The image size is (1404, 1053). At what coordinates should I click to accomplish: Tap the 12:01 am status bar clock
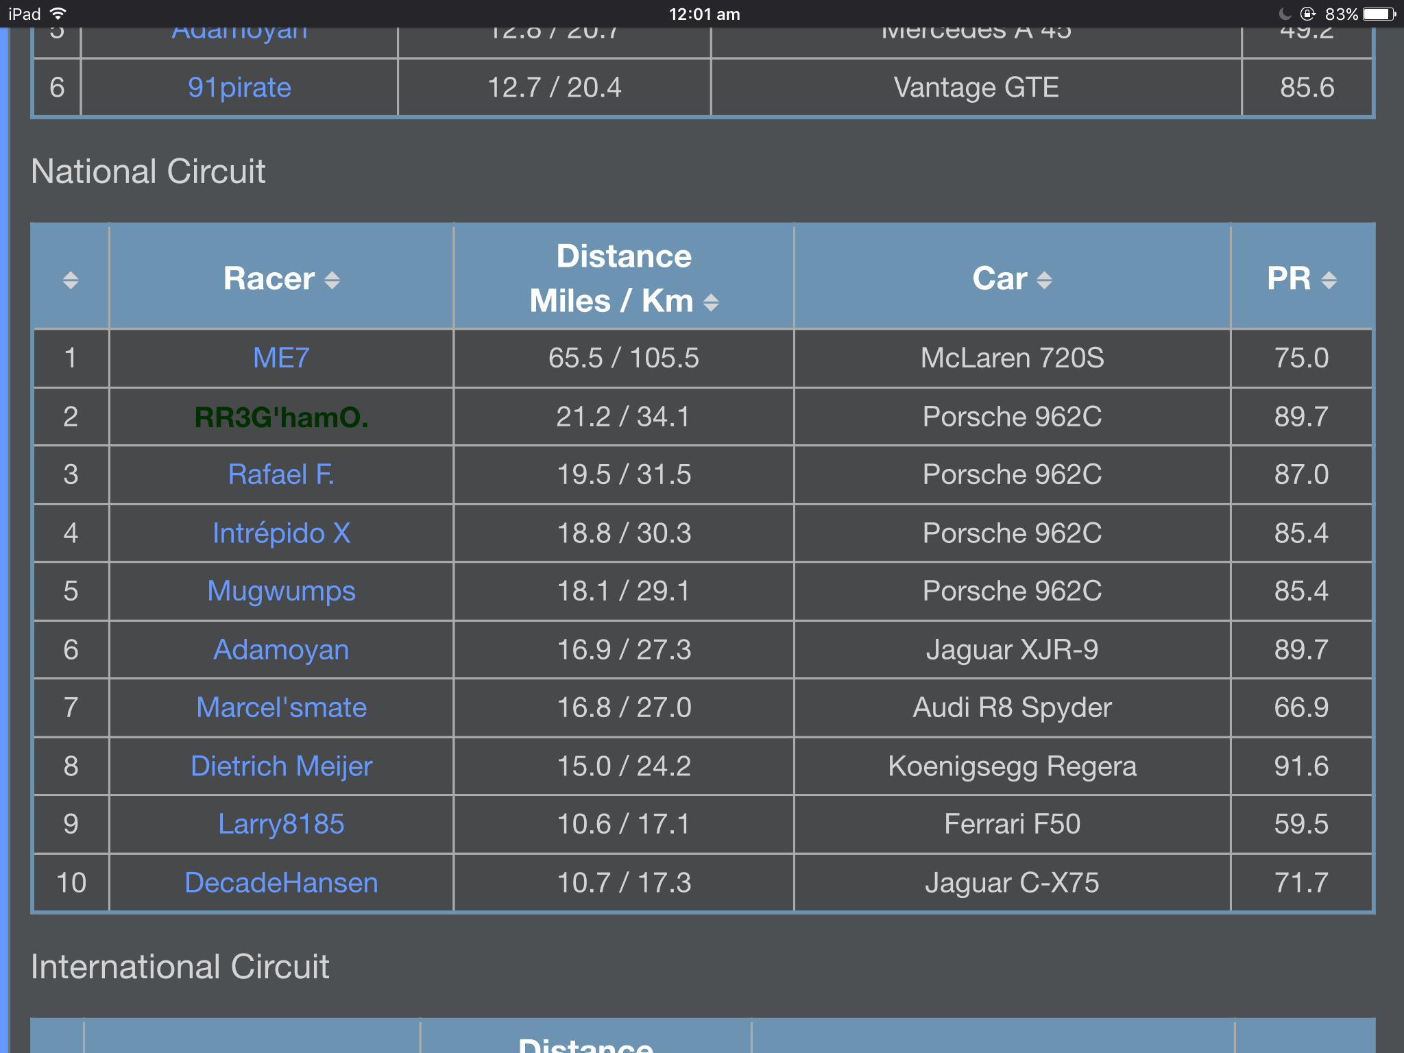pos(704,14)
